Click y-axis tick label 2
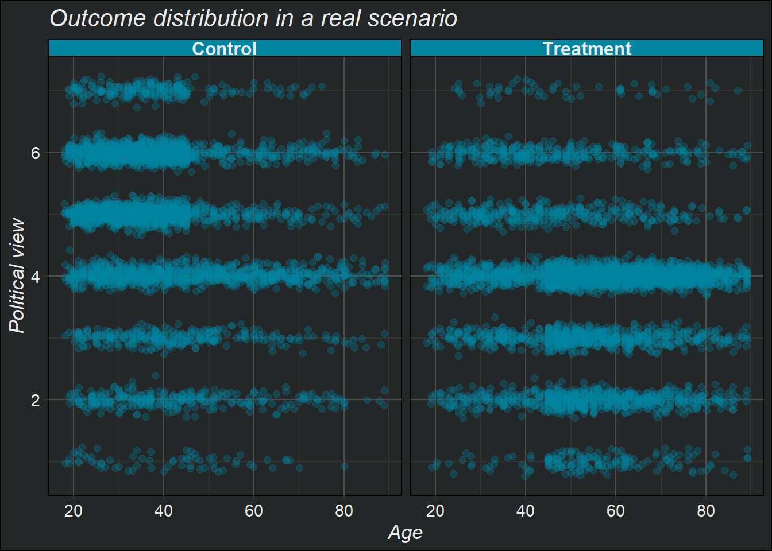 [x=36, y=400]
